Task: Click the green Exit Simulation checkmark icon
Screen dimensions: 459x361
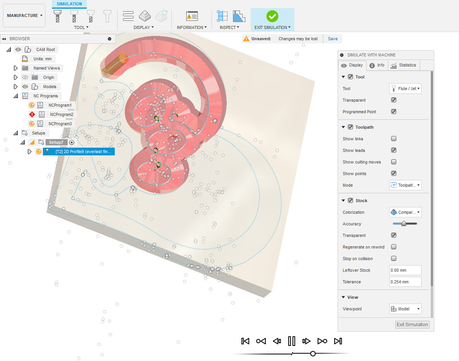Action: (272, 16)
